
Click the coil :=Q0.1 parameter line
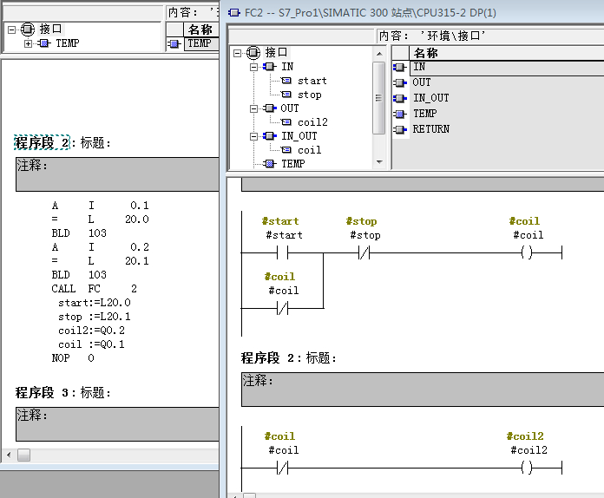pyautogui.click(x=91, y=344)
